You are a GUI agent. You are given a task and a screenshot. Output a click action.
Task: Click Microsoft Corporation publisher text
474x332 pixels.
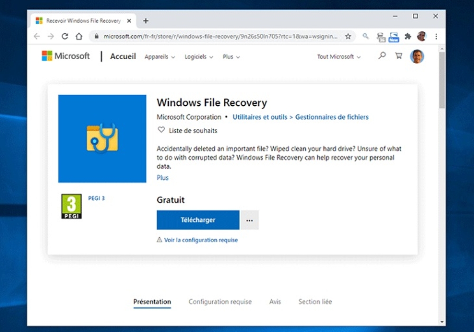189,117
